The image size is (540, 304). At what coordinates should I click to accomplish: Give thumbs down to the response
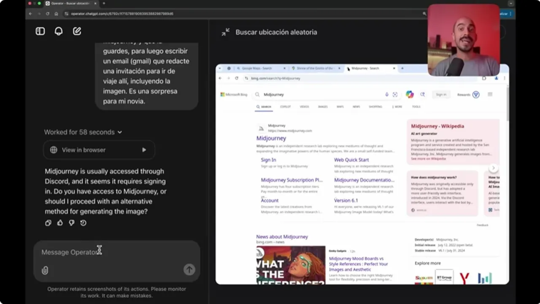[x=72, y=223]
